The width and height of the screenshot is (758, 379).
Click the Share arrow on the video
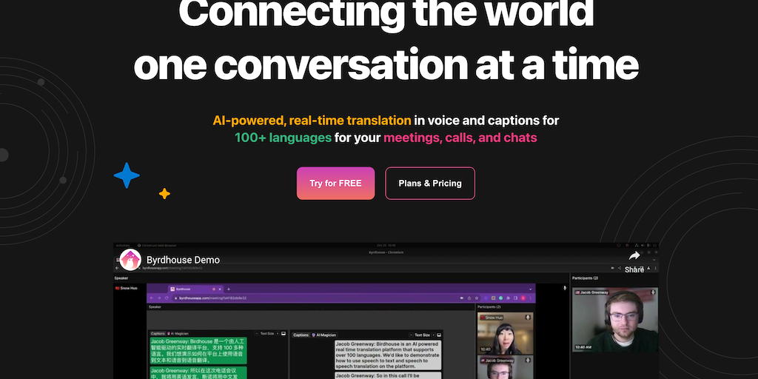pyautogui.click(x=634, y=261)
